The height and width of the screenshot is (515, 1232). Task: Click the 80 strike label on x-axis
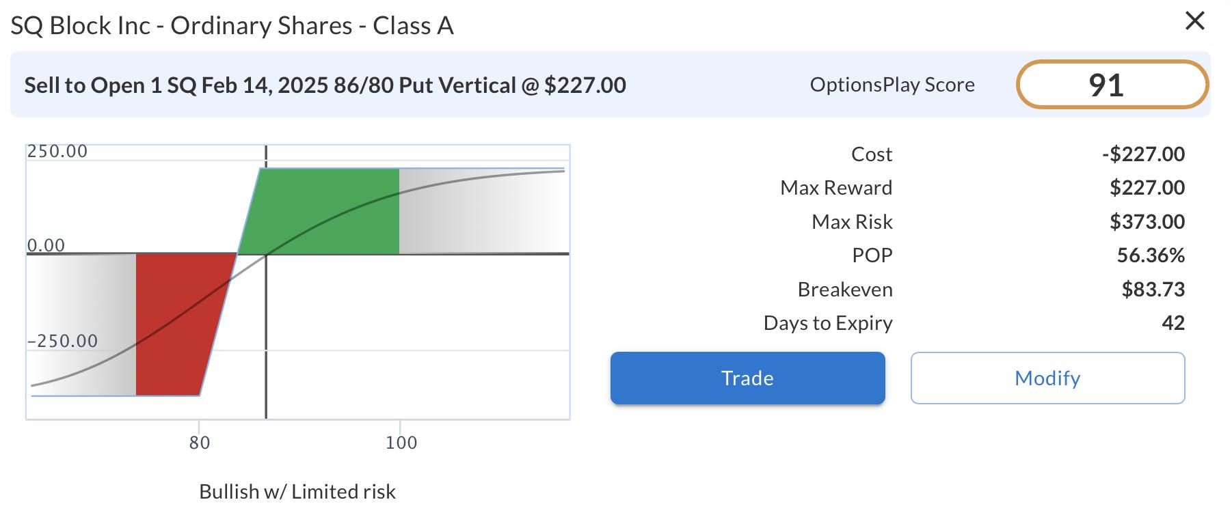pos(200,443)
